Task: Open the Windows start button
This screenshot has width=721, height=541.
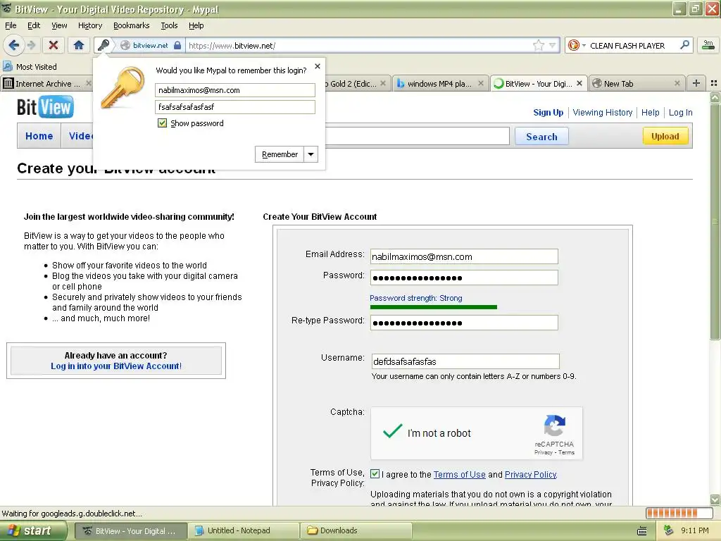Action: pos(32,530)
